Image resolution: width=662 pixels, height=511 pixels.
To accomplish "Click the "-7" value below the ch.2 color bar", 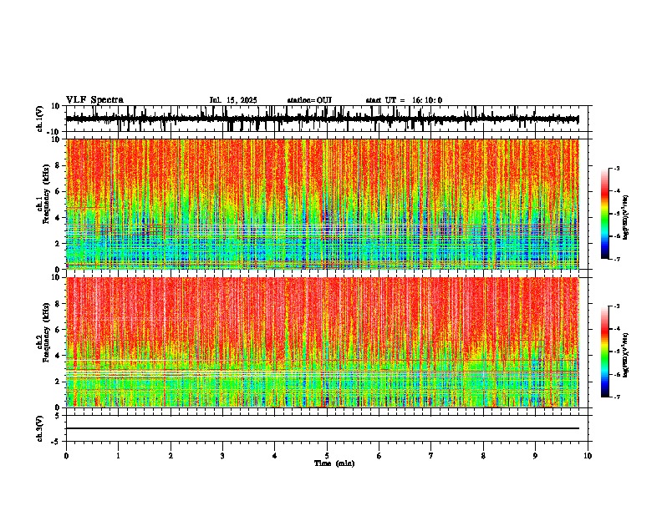I will click(616, 397).
